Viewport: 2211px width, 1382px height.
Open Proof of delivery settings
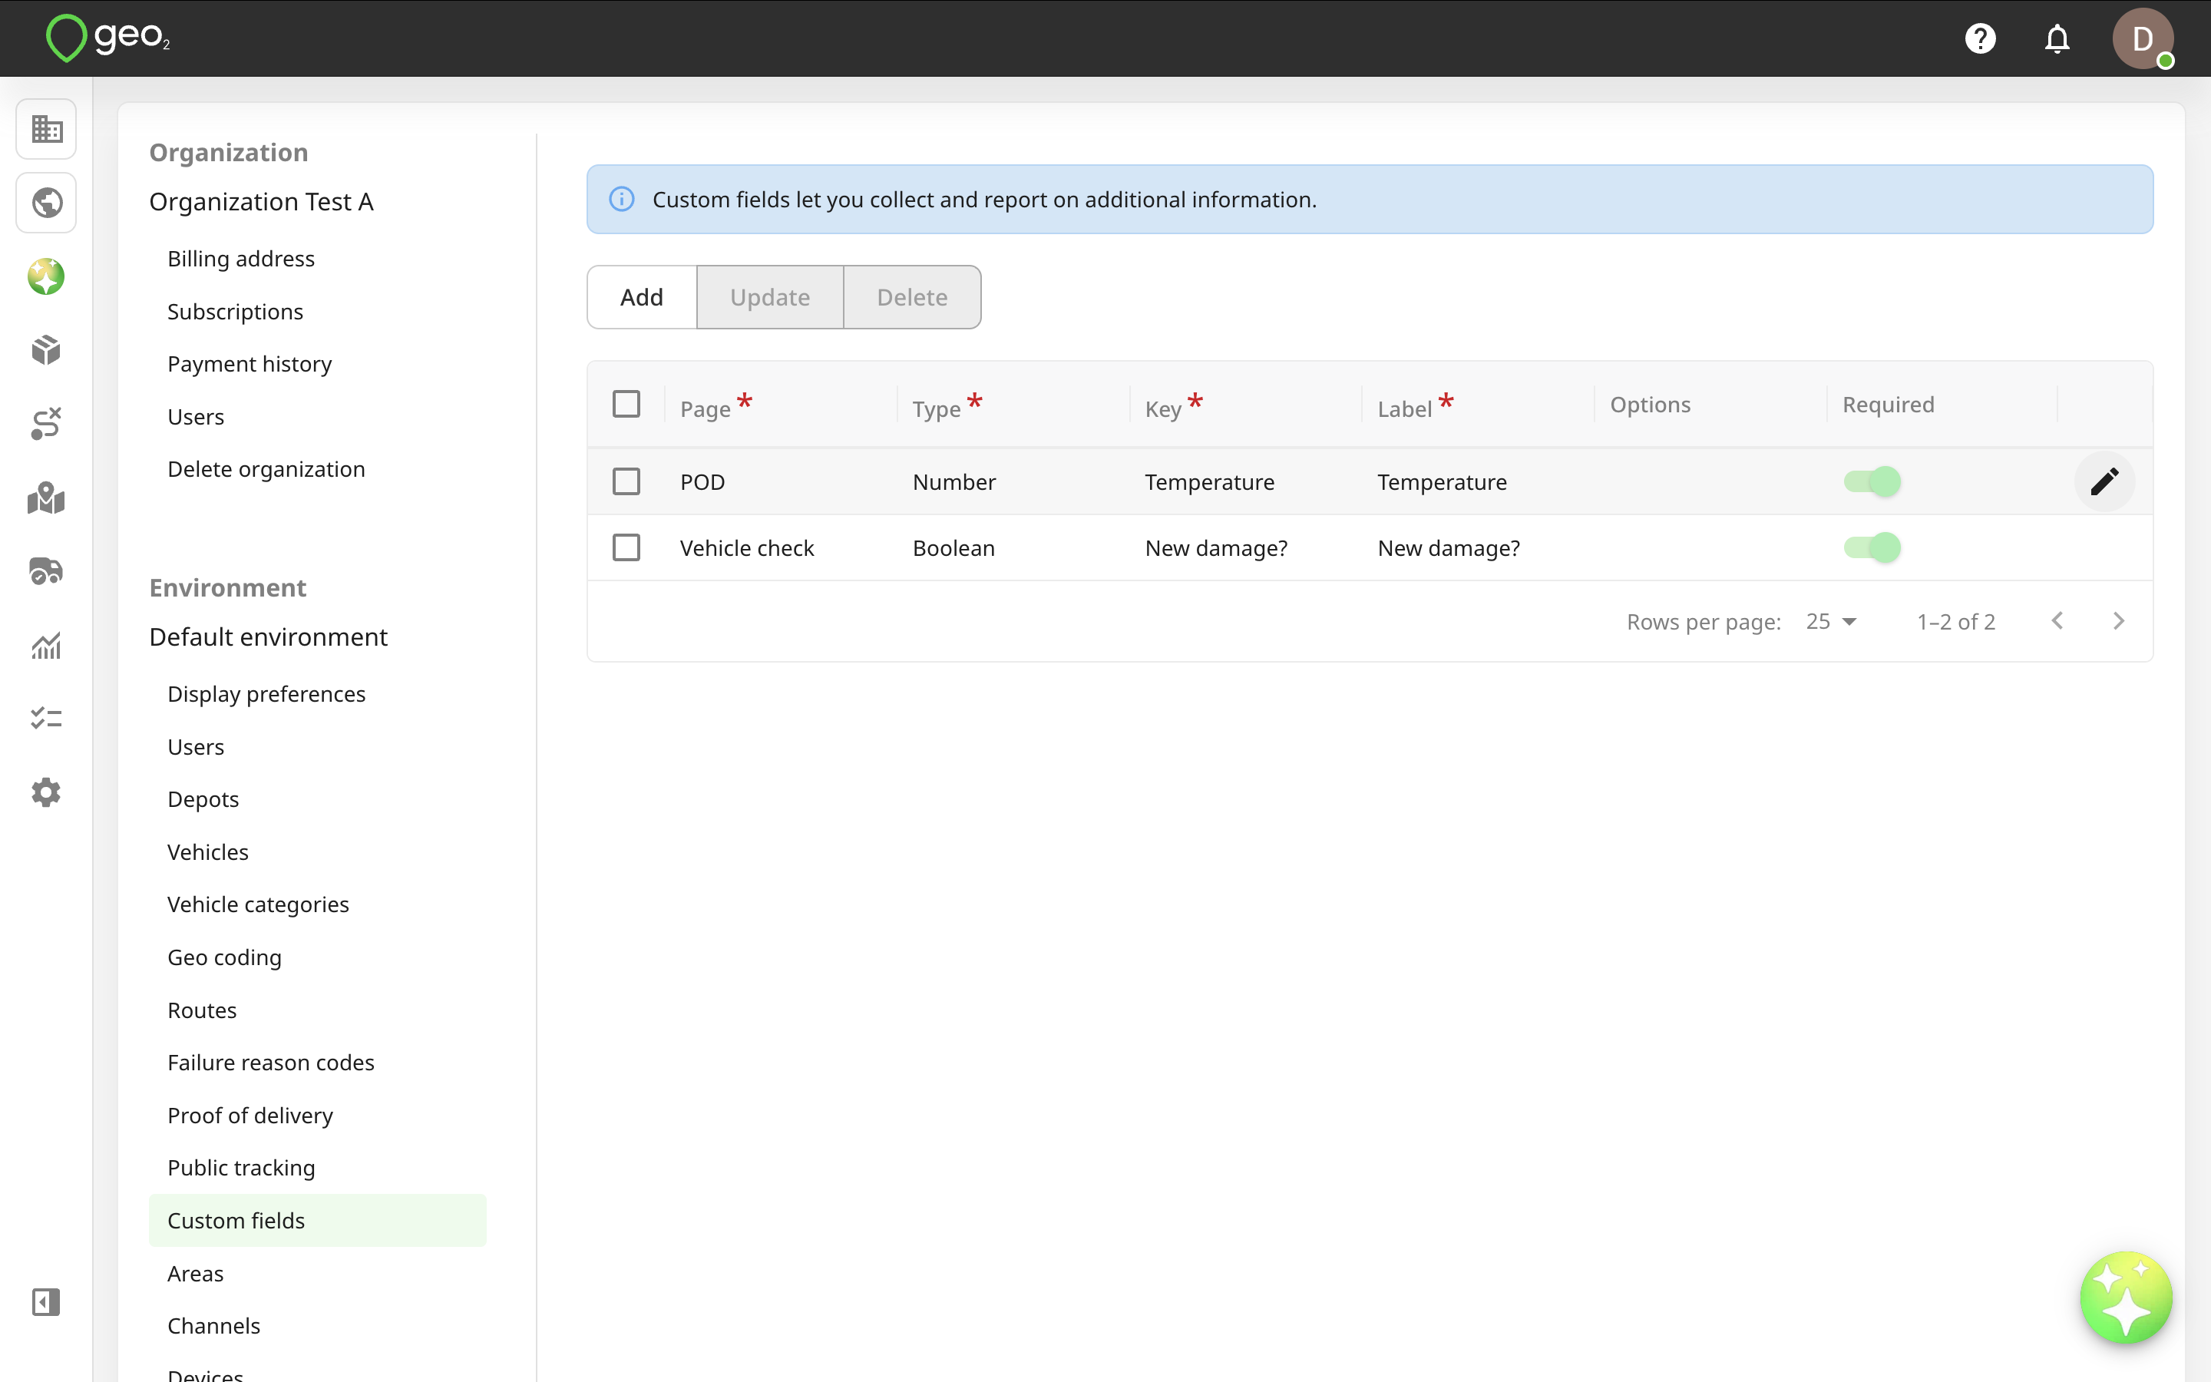pyautogui.click(x=250, y=1115)
